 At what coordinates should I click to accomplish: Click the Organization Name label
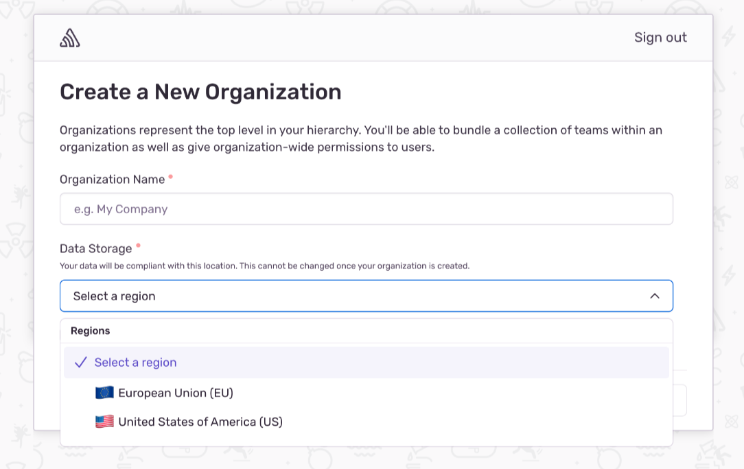point(113,180)
